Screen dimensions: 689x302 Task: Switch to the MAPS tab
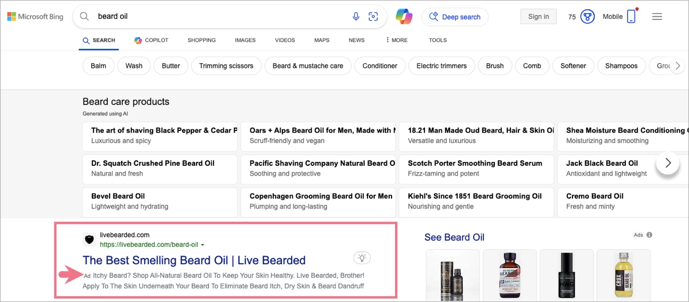click(322, 40)
